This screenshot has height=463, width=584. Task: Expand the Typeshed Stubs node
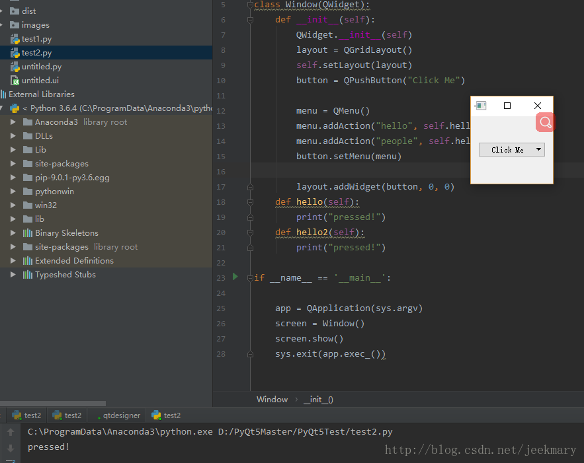coord(13,275)
